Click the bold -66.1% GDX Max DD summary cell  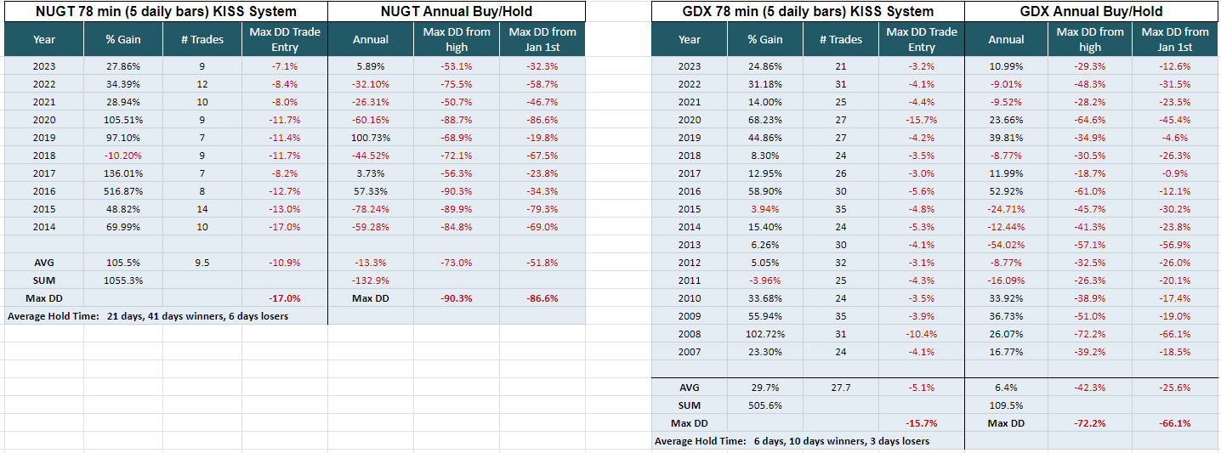1175,423
